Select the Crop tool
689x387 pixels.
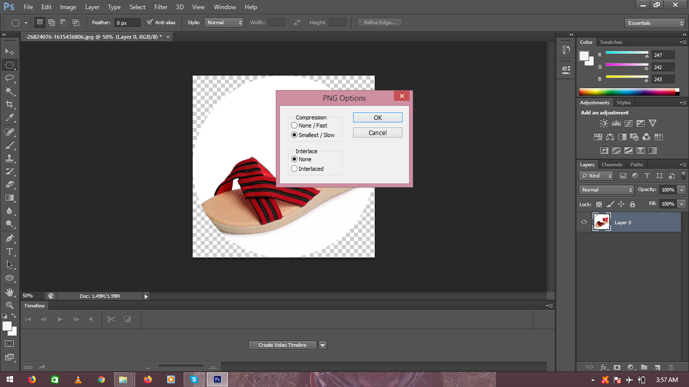pyautogui.click(x=10, y=104)
